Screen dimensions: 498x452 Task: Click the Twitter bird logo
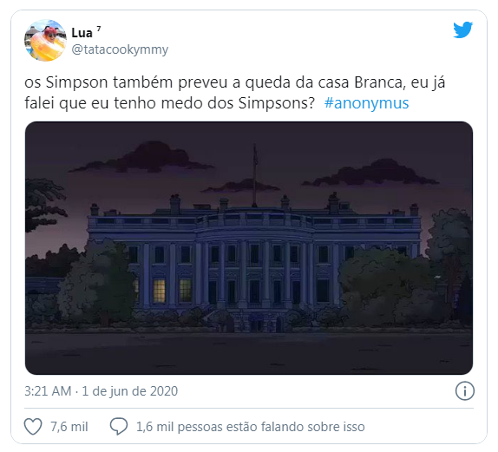462,29
